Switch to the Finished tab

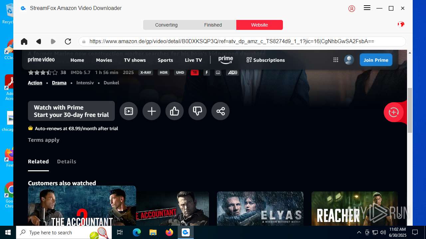(x=213, y=25)
